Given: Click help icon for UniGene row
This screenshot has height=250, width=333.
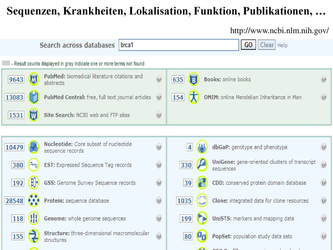Looking at the screenshot, I should (x=324, y=164).
